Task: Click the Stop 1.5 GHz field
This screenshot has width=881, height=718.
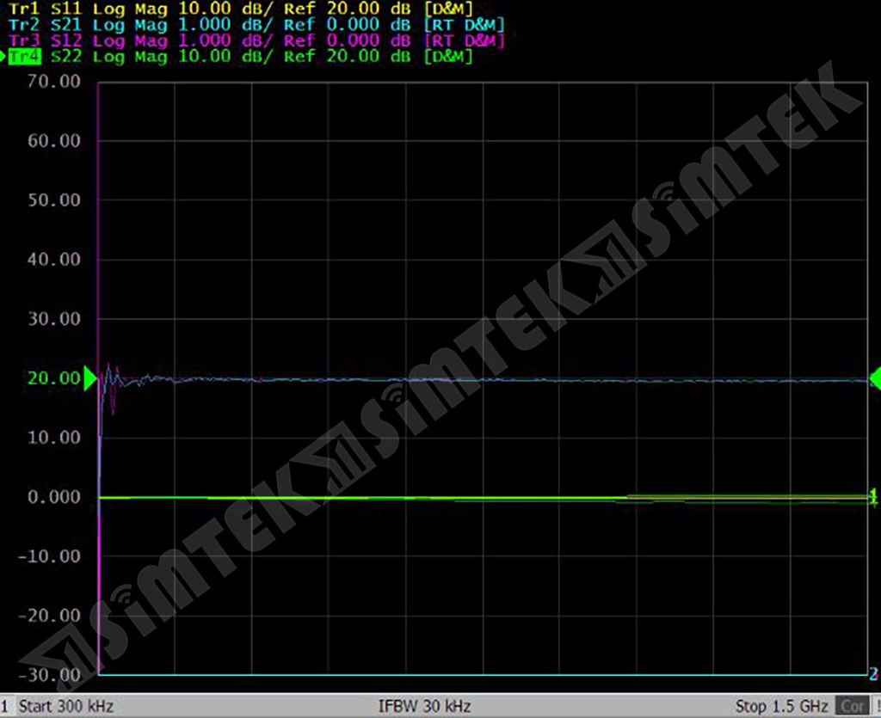Action: click(x=781, y=706)
